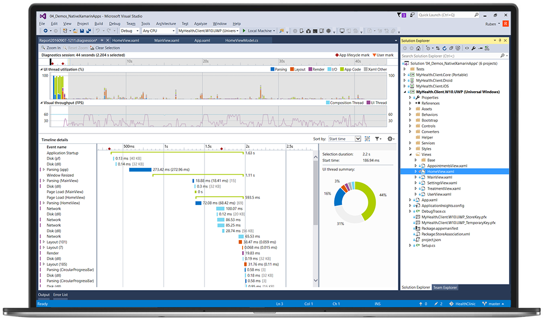Click the magnifier icon in Solution Explorer search
545x320 pixels.
502,56
